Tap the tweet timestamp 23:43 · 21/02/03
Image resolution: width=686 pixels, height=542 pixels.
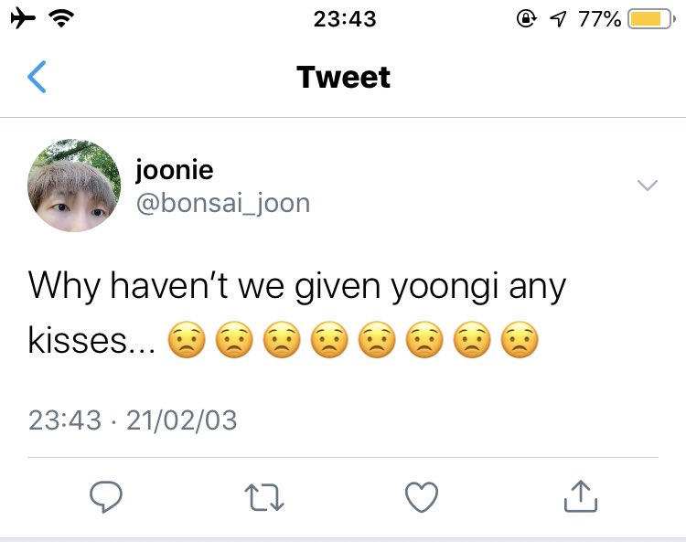[133, 420]
